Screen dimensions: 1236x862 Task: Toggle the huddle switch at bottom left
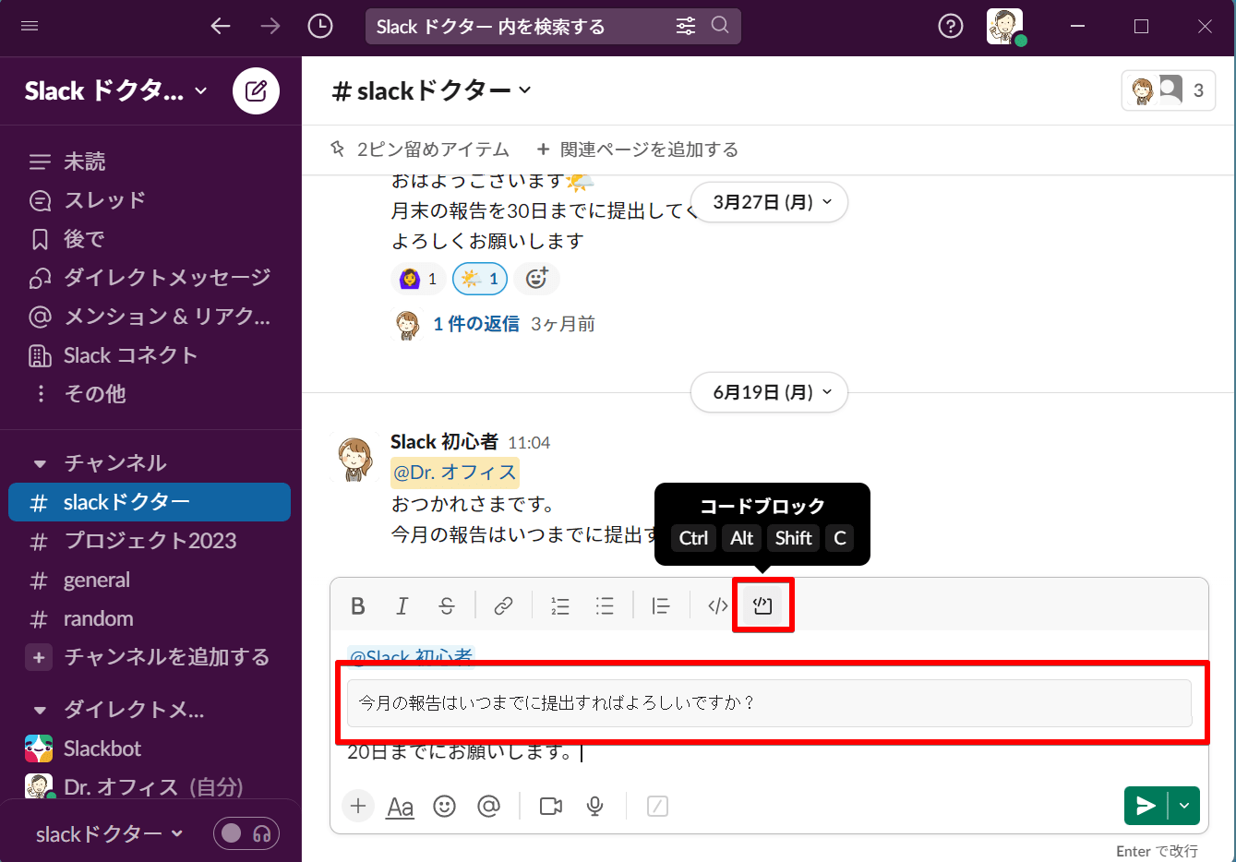246,833
